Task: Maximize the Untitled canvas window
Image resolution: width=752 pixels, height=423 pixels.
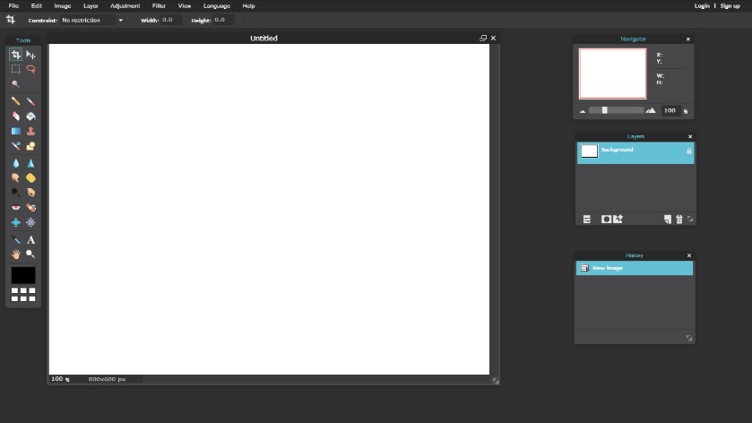Action: 483,38
